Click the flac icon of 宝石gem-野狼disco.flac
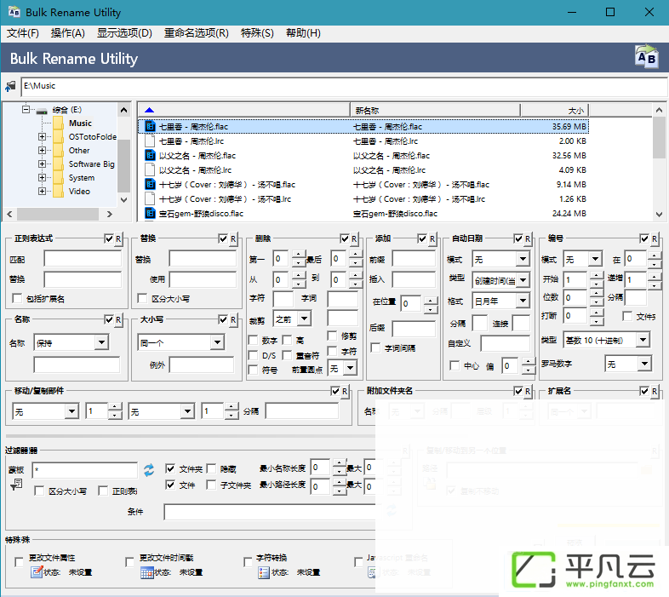 (x=150, y=213)
